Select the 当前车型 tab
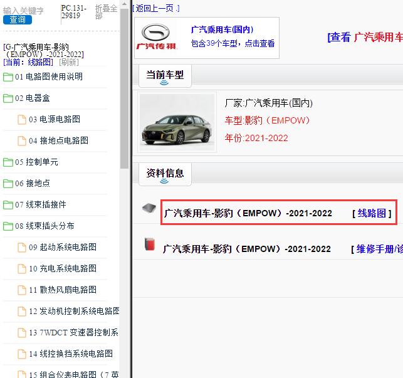 pos(165,76)
